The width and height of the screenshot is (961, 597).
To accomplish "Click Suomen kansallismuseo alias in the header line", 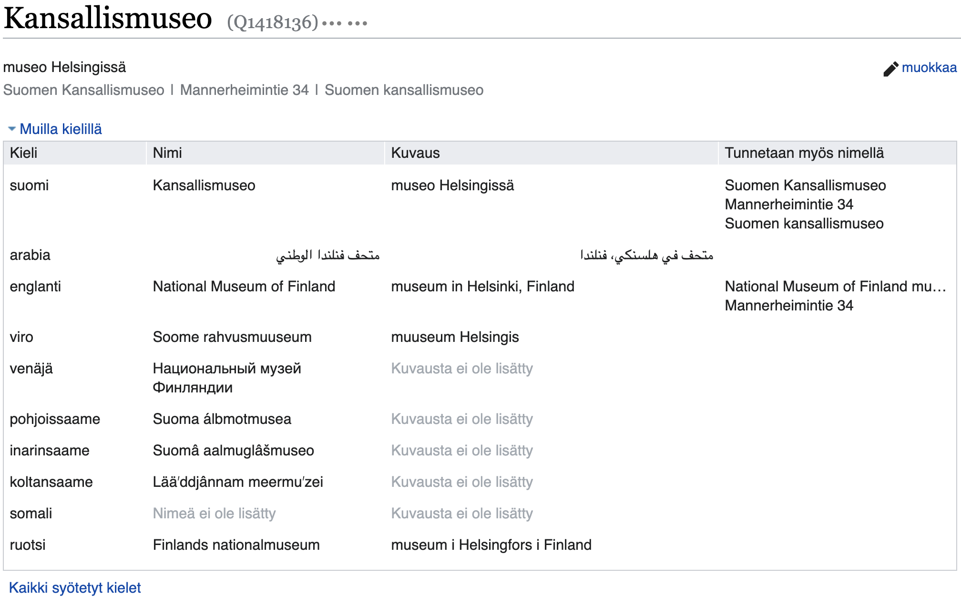I will pyautogui.click(x=404, y=90).
